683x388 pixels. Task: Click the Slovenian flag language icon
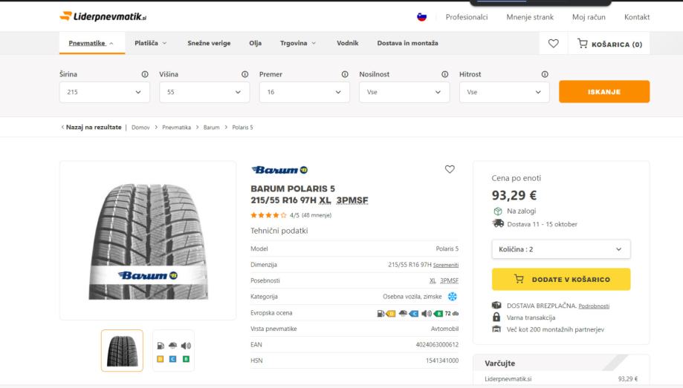tap(422, 17)
